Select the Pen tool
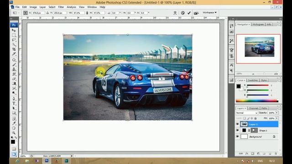This screenshot has height=164, width=292. pyautogui.click(x=14, y=99)
